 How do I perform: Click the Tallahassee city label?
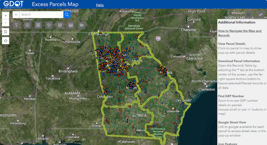tap(127, 142)
